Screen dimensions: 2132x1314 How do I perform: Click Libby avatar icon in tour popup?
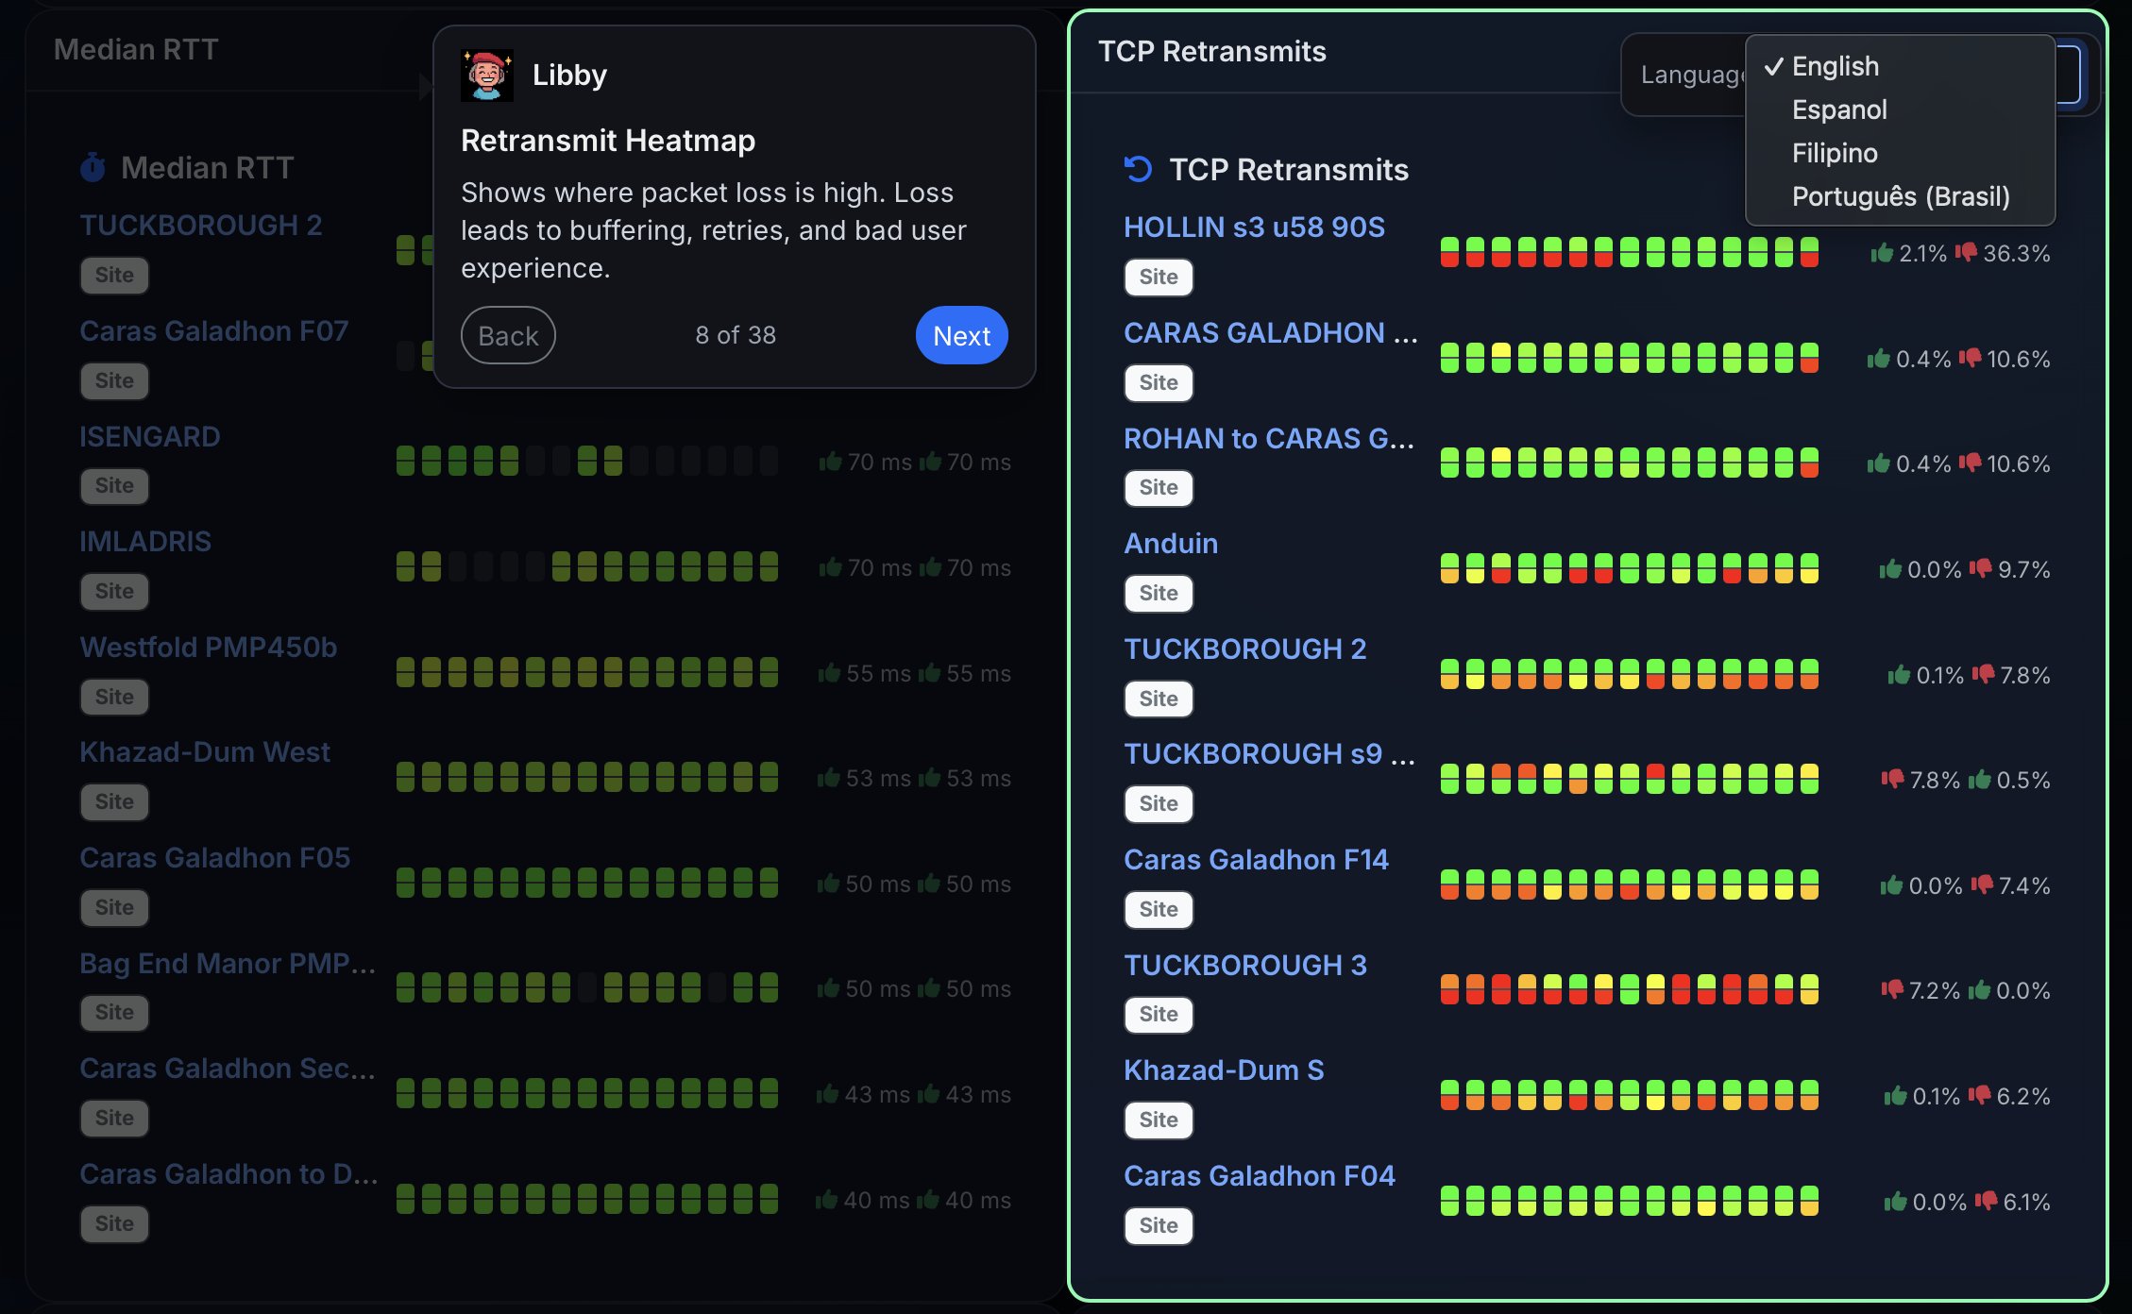pyautogui.click(x=487, y=76)
